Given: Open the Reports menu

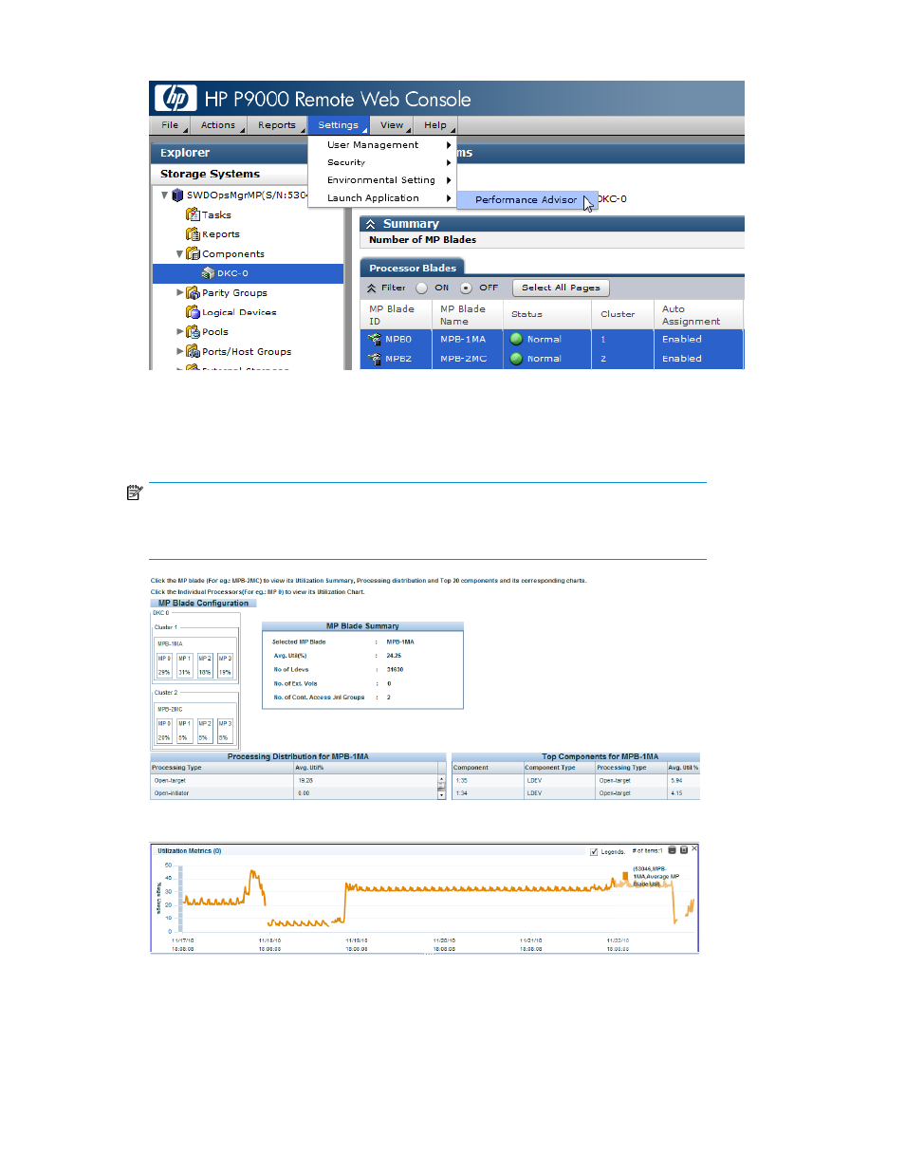Looking at the screenshot, I should (278, 125).
